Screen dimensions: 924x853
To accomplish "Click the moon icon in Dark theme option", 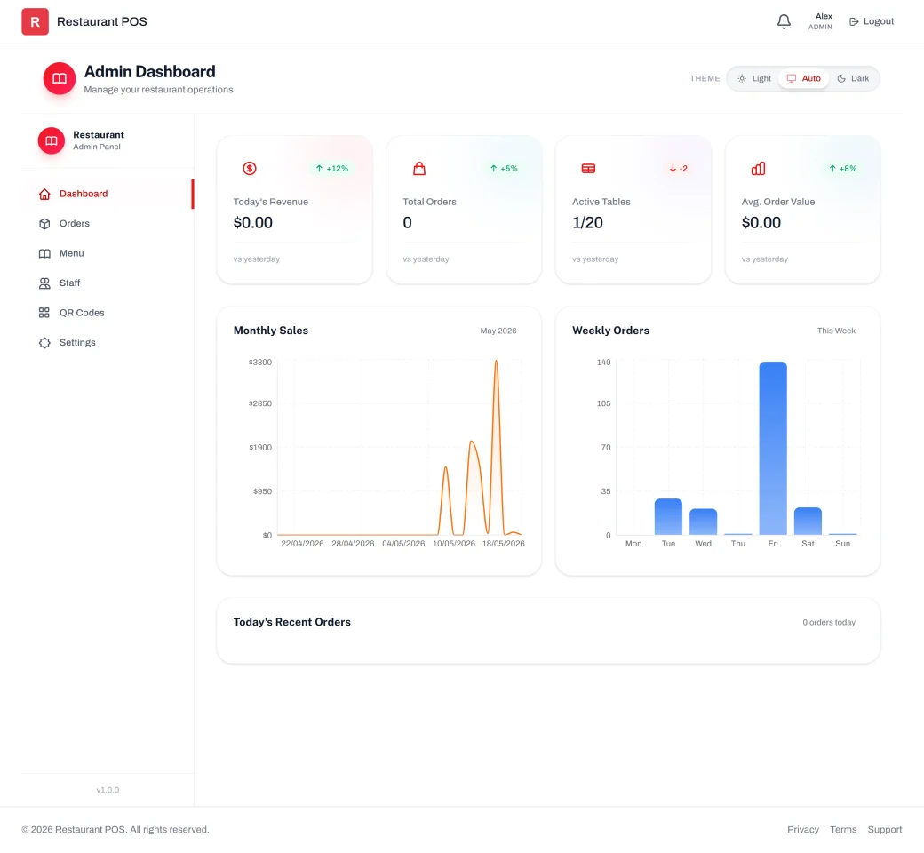I will coord(841,78).
